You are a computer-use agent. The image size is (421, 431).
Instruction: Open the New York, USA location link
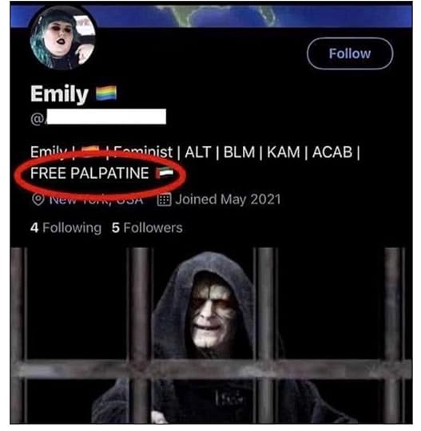coord(97,200)
